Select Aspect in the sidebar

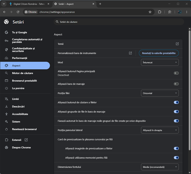pyautogui.click(x=25, y=66)
